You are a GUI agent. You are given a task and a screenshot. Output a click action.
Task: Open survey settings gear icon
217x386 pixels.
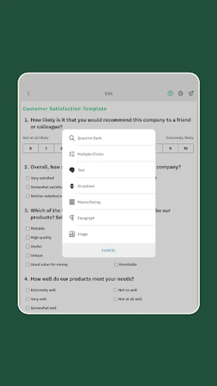[181, 93]
